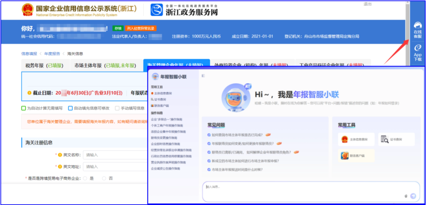Click the 浙江政务服务网 logo icon
Viewport: 426px width, 205px height.
157,10
